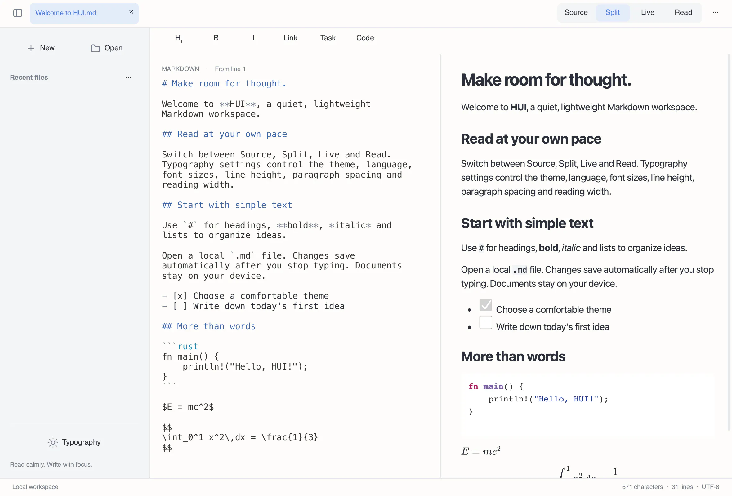
Task: Click the '- [x] Choose a comfortable theme' source line
Action: (x=245, y=296)
